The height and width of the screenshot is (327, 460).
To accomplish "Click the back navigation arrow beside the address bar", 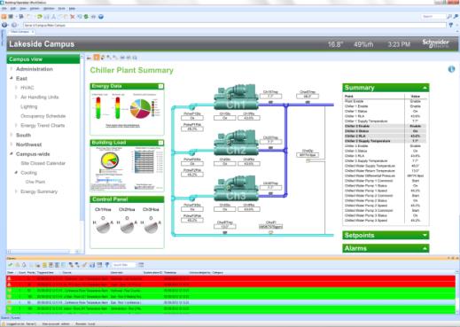I will click(4, 25).
